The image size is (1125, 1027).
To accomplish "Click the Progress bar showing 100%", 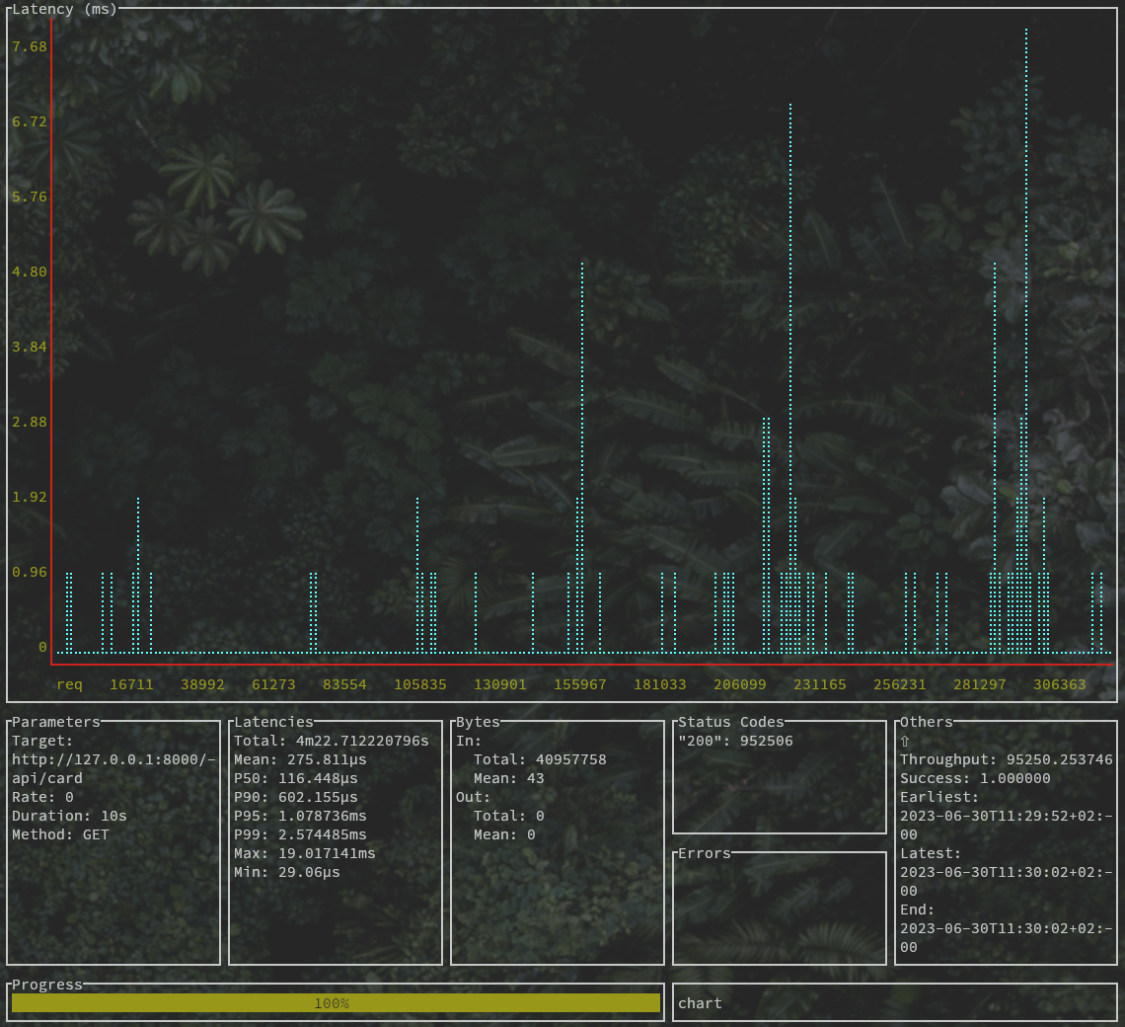I will [336, 1003].
